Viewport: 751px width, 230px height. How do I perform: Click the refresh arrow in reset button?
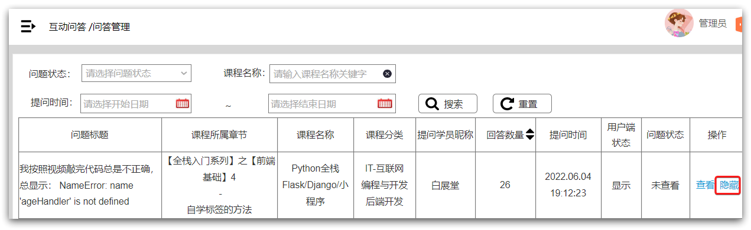pos(507,104)
